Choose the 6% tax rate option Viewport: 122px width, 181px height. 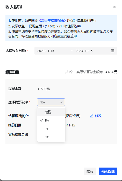(51, 137)
